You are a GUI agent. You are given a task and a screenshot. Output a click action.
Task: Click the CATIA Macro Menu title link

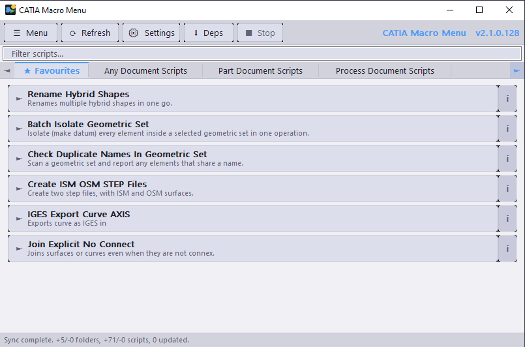(424, 33)
